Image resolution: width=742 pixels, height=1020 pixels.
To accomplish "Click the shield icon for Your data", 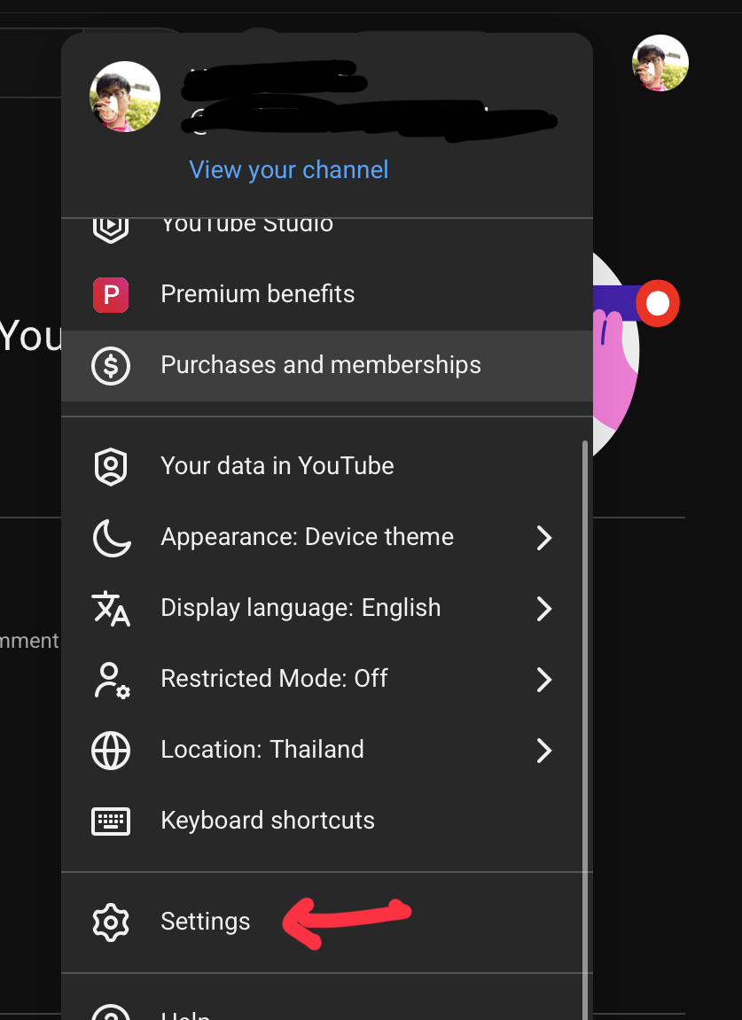I will point(111,466).
